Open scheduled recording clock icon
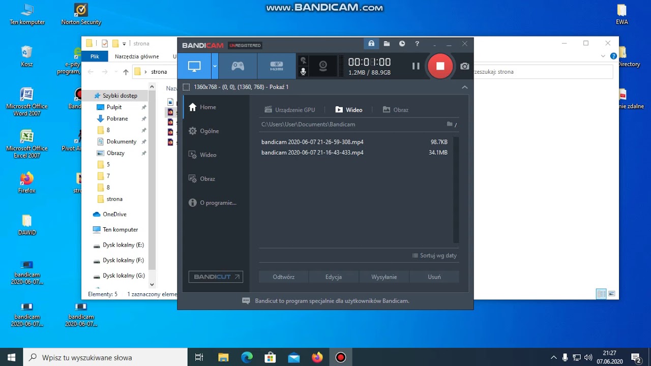 click(x=402, y=44)
